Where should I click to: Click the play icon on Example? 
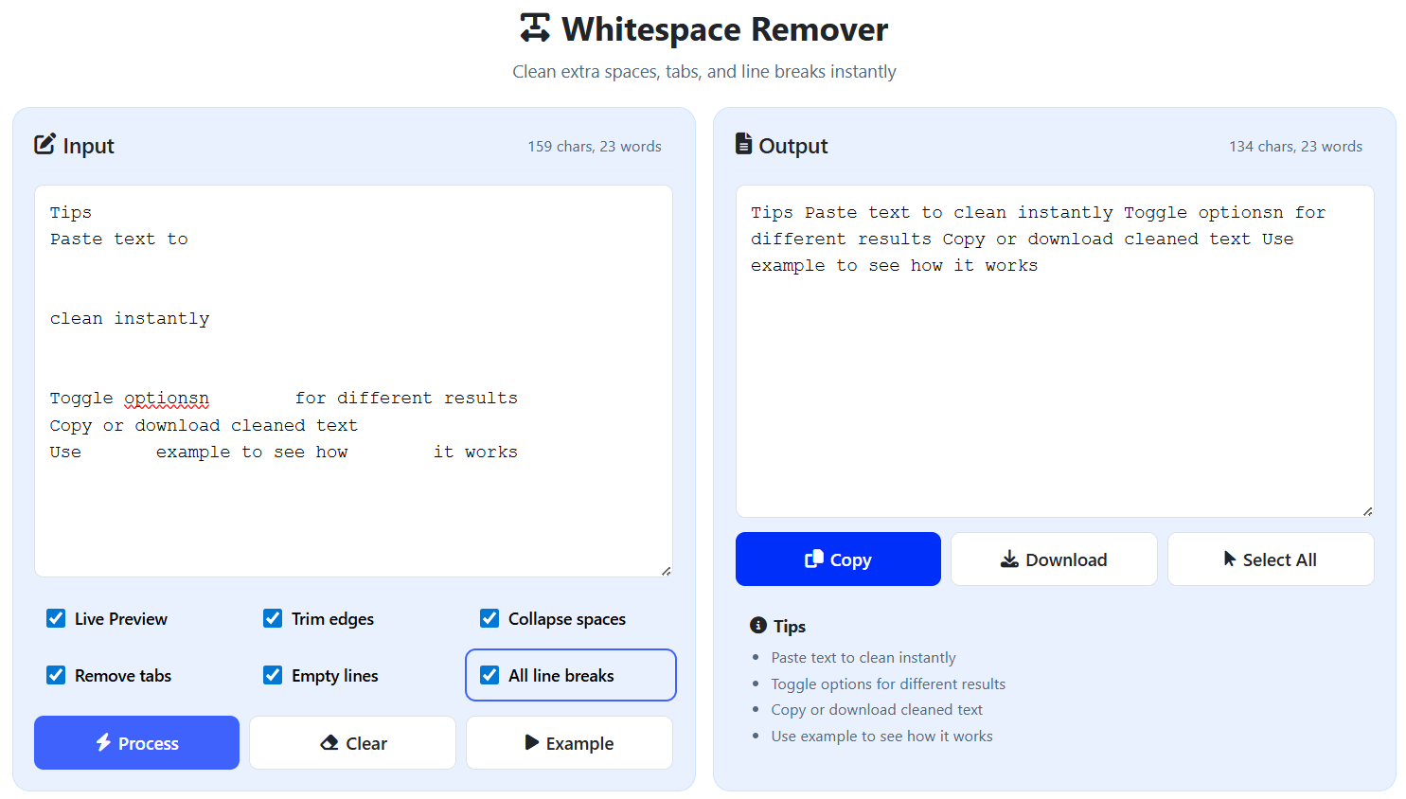[x=532, y=742]
